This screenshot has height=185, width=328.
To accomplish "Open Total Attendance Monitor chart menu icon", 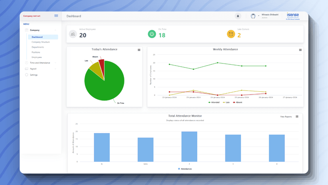I will point(297,117).
